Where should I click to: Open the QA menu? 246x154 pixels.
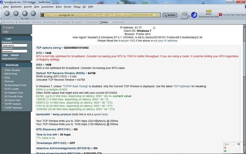84,7
